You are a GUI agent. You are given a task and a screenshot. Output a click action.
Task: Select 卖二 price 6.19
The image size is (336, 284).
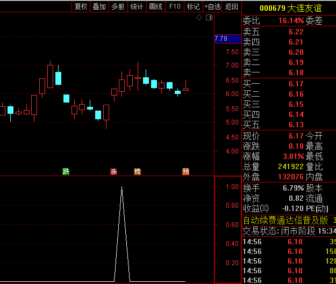296,62
